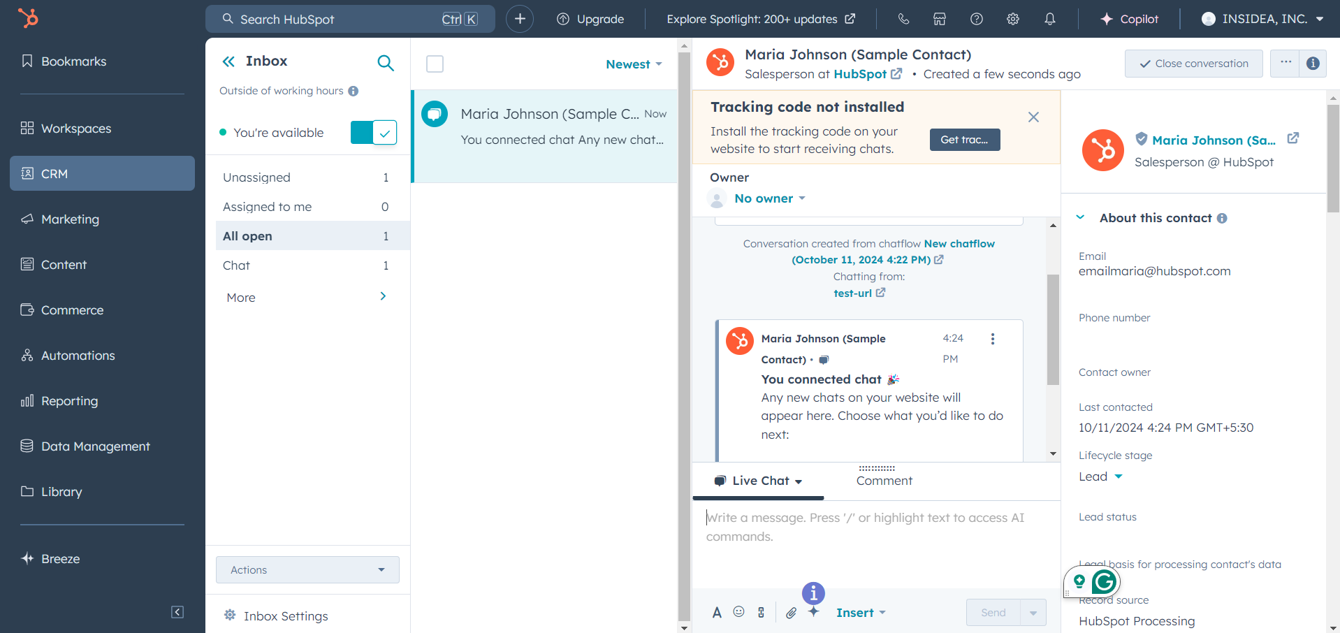Viewport: 1340px width, 633px height.
Task: Dismiss the Tracking code not installed banner
Action: click(1033, 117)
